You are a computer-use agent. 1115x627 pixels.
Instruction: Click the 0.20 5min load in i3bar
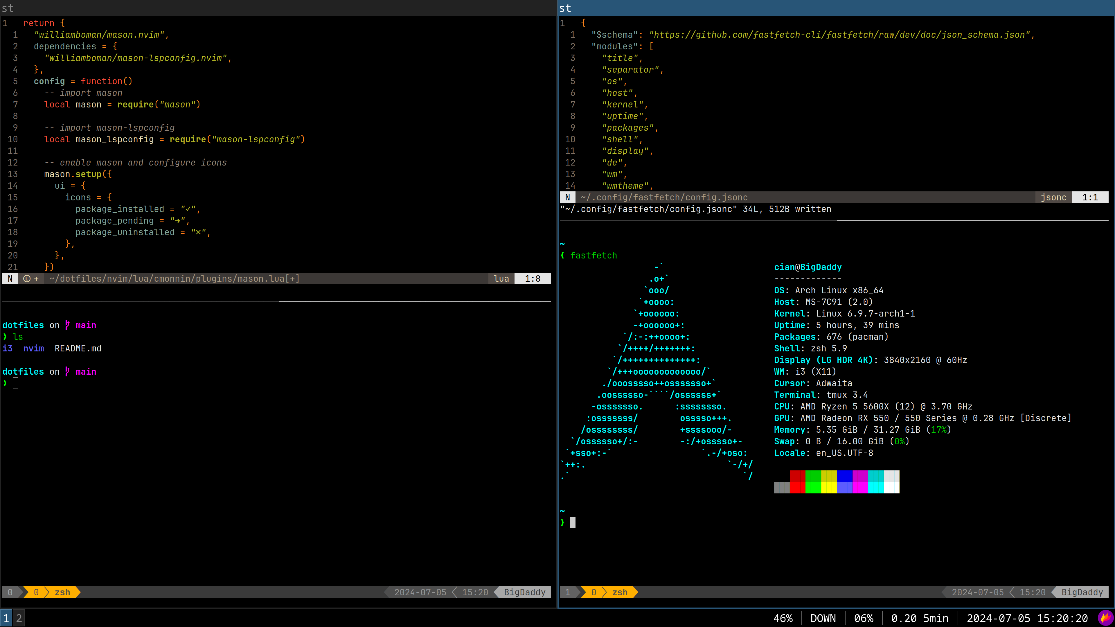point(919,618)
